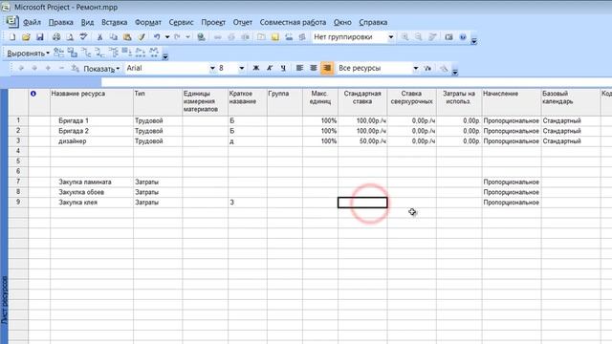
Task: Run the spelling check
Action: [83, 37]
